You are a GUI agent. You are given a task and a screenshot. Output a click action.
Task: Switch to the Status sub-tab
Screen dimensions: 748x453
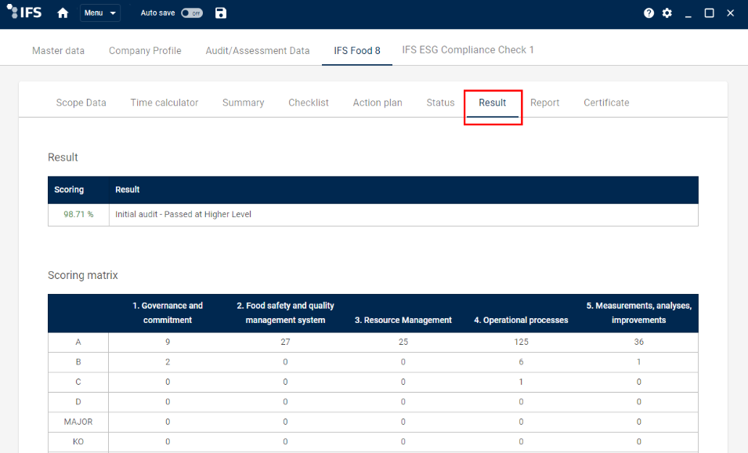[440, 103]
